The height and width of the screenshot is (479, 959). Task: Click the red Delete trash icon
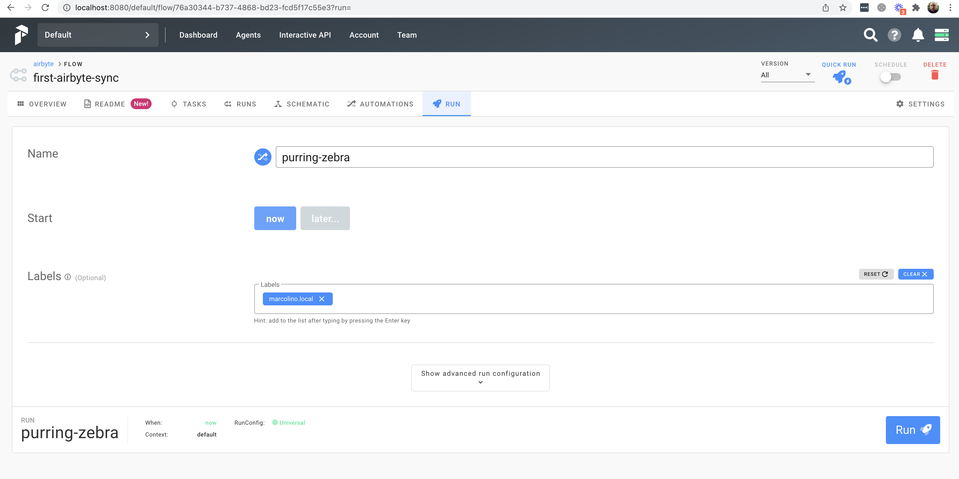click(x=935, y=75)
